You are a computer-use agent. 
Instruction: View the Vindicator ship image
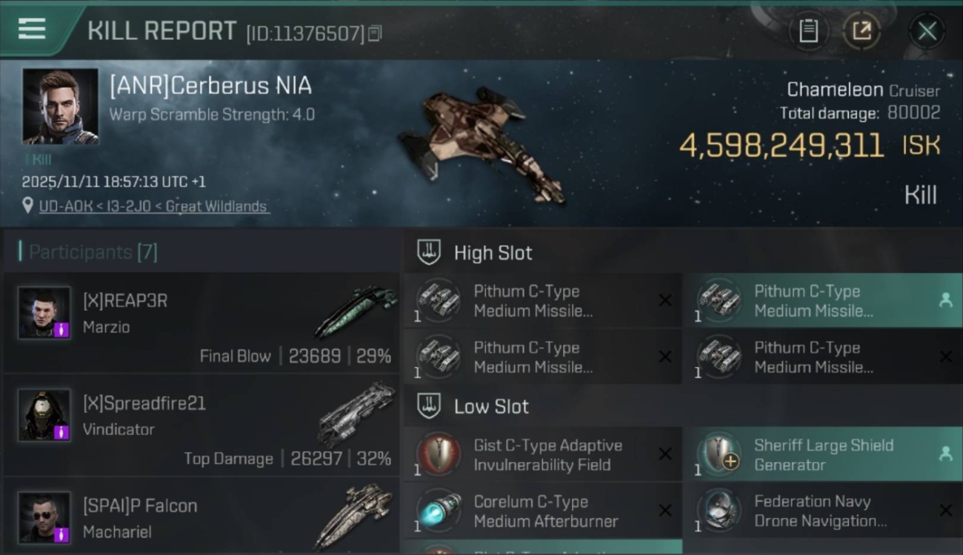point(357,413)
